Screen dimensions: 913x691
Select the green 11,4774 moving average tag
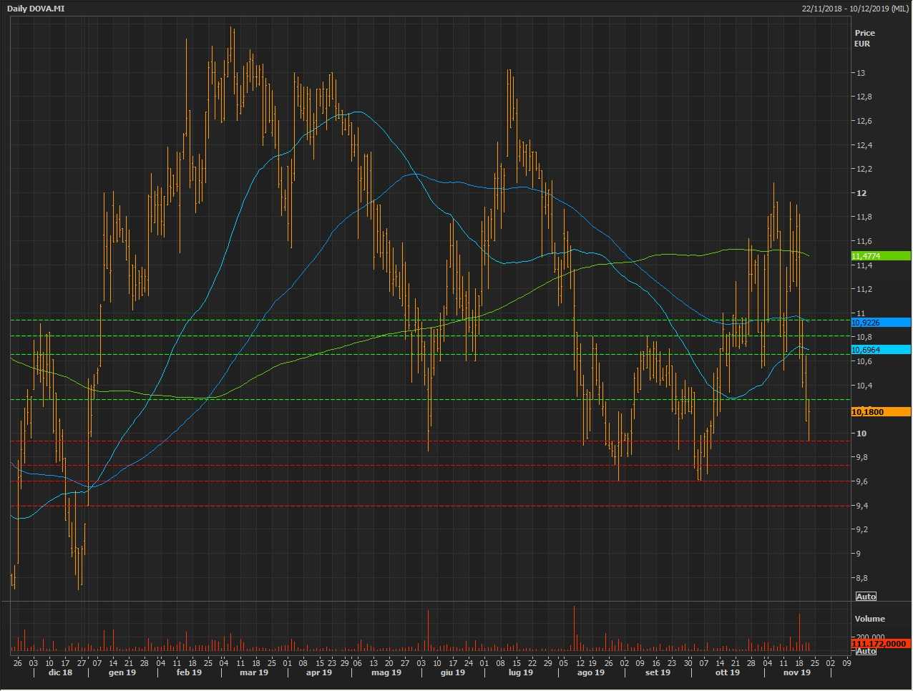coord(880,256)
